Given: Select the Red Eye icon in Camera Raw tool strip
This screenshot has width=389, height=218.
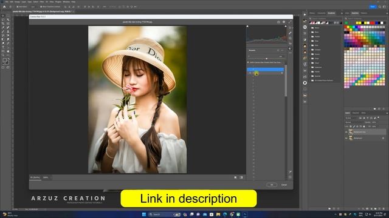Looking at the screenshot, I should pos(290,43).
